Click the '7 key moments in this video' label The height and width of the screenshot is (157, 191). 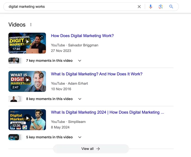coord(49,60)
